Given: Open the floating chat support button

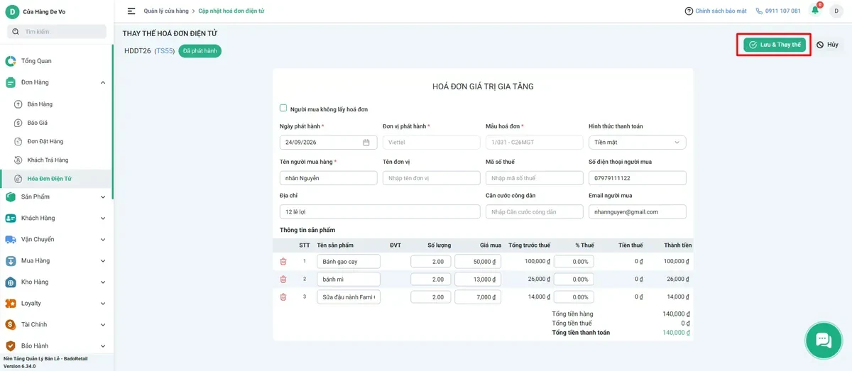Looking at the screenshot, I should [x=823, y=340].
